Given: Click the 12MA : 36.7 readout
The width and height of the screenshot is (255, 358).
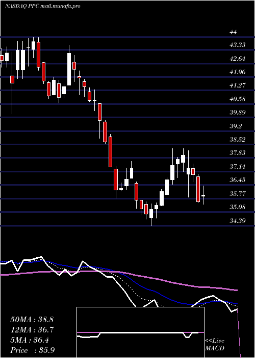Looking at the screenshot, I should coord(32,330).
